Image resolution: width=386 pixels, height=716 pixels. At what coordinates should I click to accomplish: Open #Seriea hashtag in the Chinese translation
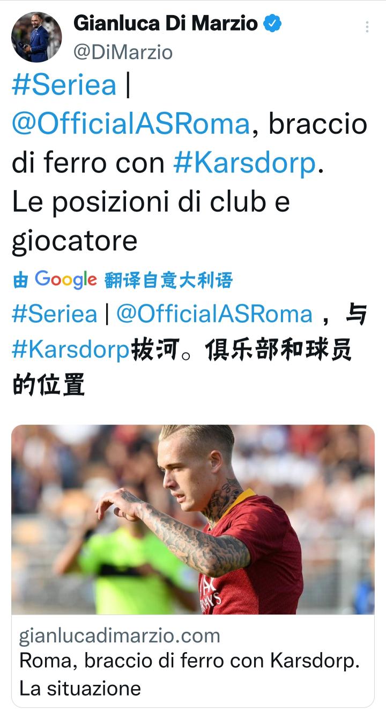click(x=54, y=314)
